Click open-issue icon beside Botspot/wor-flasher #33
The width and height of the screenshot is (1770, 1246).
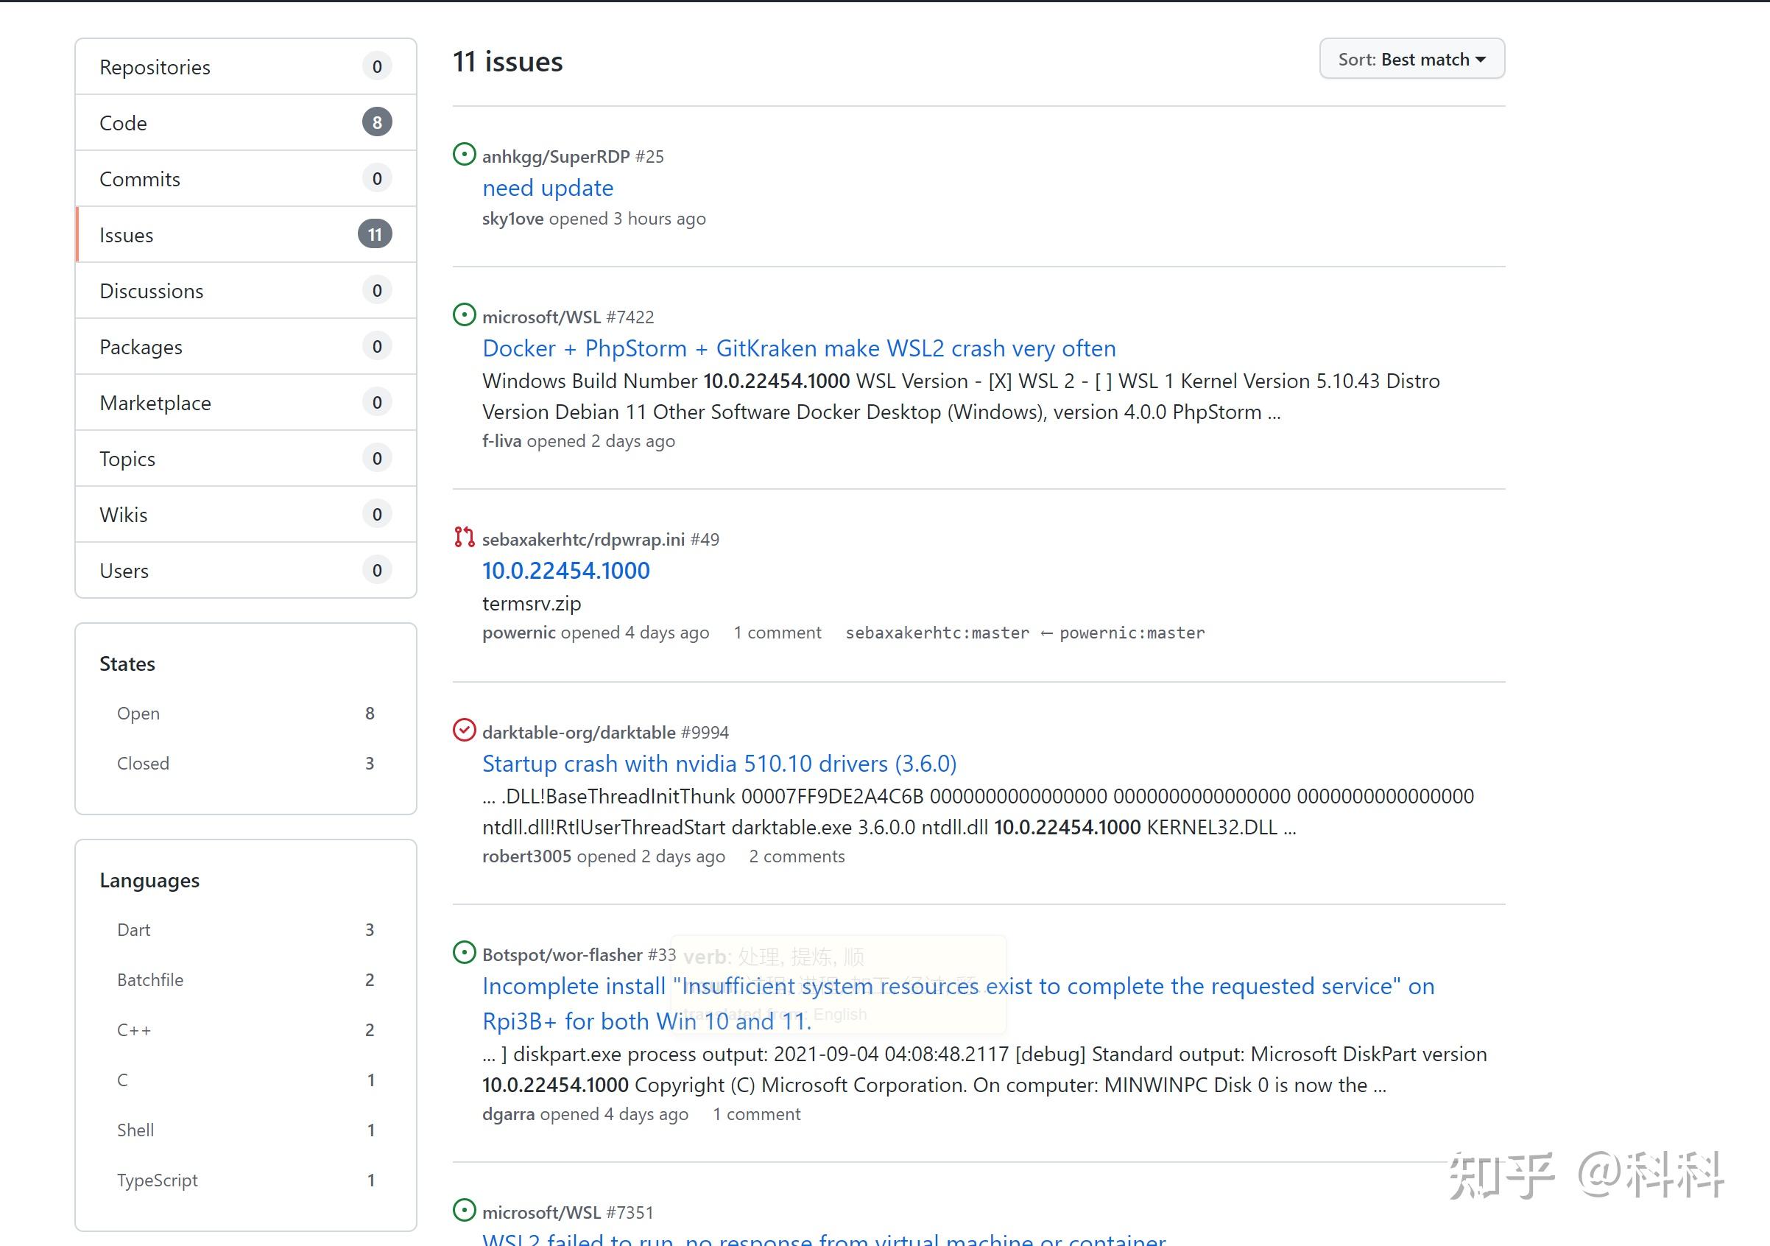(x=464, y=952)
